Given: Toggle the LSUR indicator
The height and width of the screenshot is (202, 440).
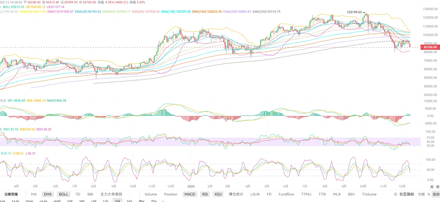Looking at the screenshot, I should click(x=255, y=194).
